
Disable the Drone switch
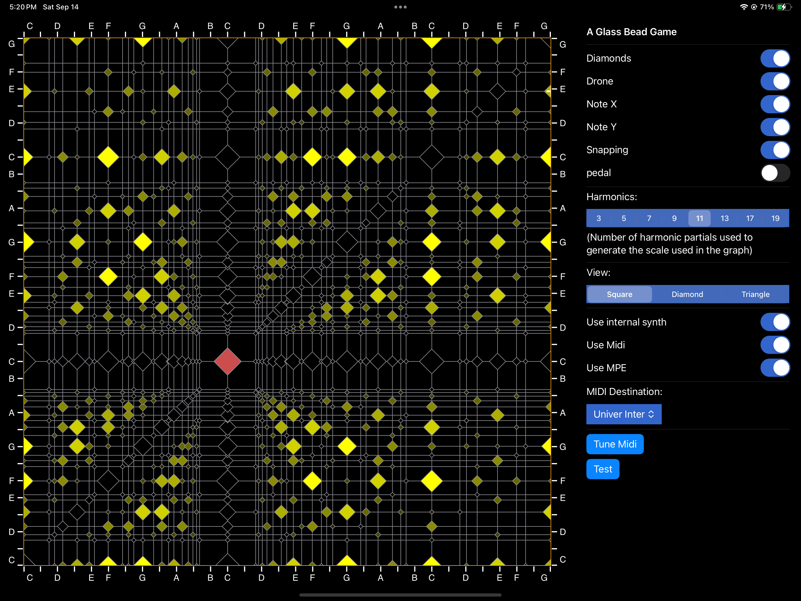pyautogui.click(x=775, y=81)
